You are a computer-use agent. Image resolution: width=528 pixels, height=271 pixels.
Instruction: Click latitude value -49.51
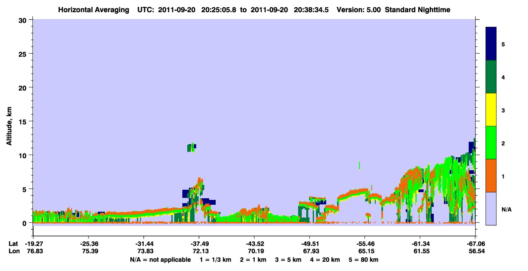click(x=309, y=244)
